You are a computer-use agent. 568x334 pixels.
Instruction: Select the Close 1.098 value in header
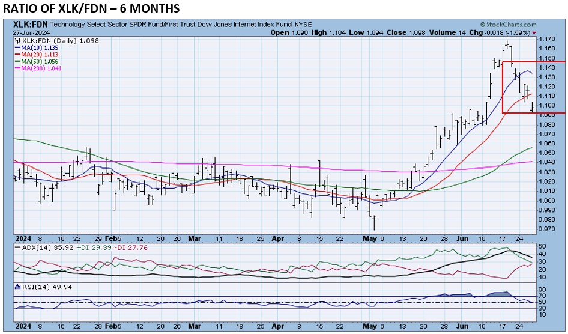click(406, 32)
